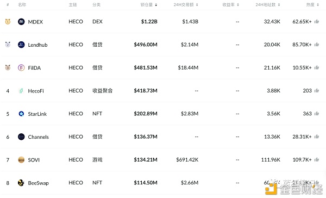Sort by 24H地址数 column arrows
This screenshot has width=326, height=198.
[x=279, y=5]
